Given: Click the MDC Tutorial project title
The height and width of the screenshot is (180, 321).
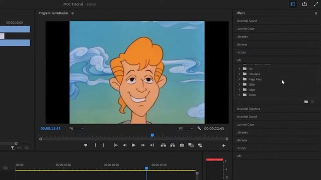Looking at the screenshot, I should (x=73, y=4).
